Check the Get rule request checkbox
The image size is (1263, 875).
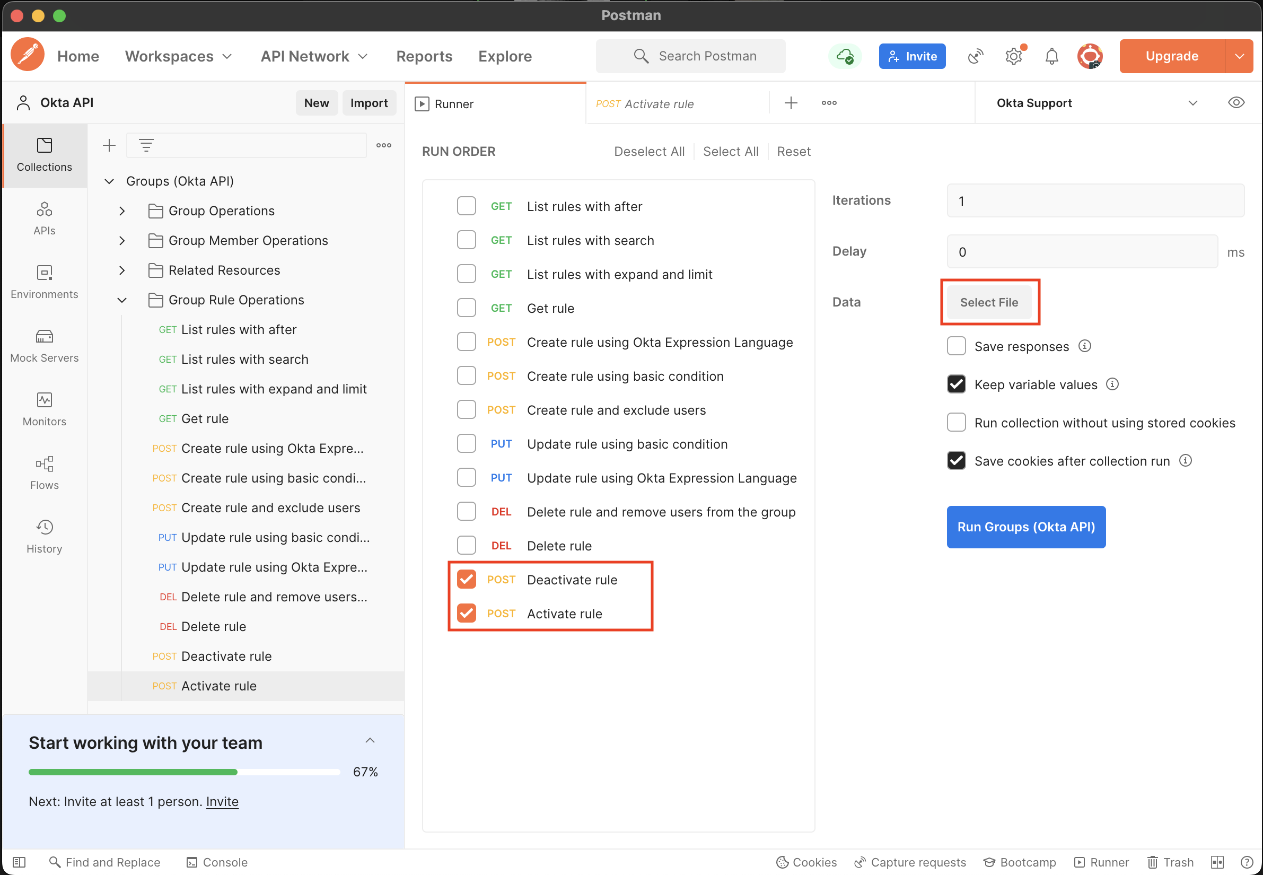coord(467,308)
